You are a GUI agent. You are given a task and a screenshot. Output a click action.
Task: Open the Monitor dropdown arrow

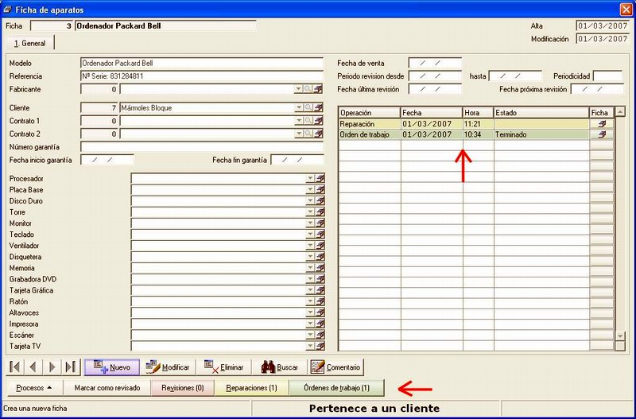[310, 223]
